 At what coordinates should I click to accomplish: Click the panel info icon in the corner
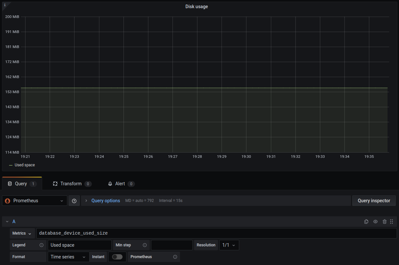(5, 5)
